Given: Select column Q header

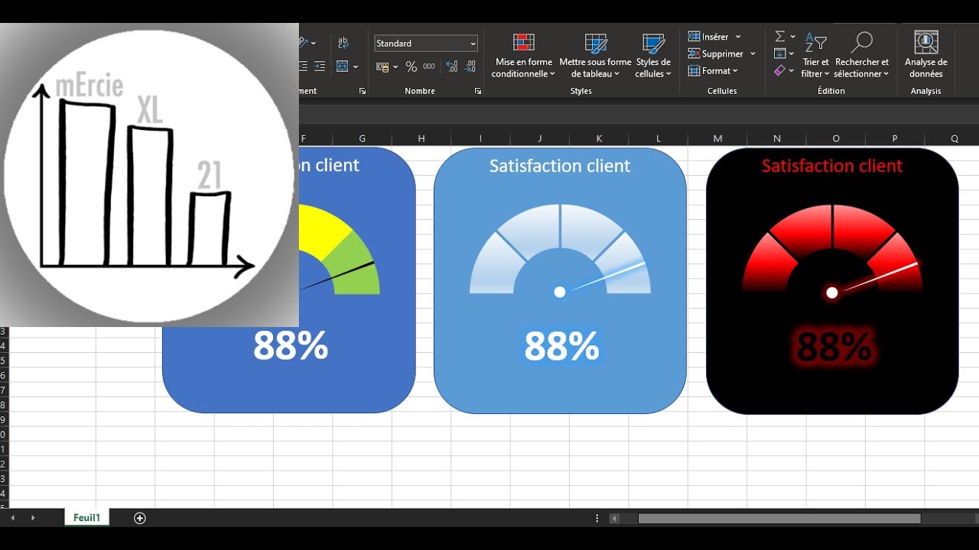Looking at the screenshot, I should pyautogui.click(x=954, y=138).
